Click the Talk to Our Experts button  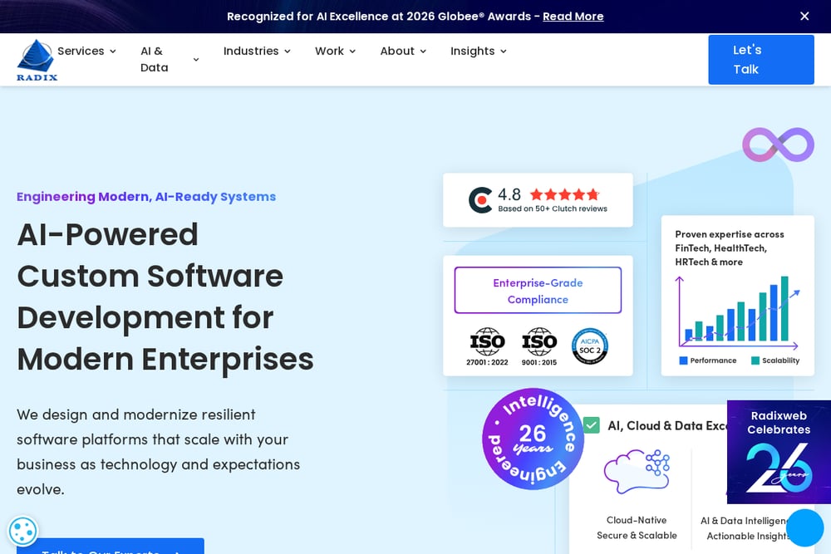pos(111,546)
